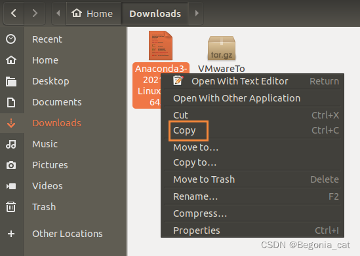Click the path bar right scroll arrow

coord(197,13)
